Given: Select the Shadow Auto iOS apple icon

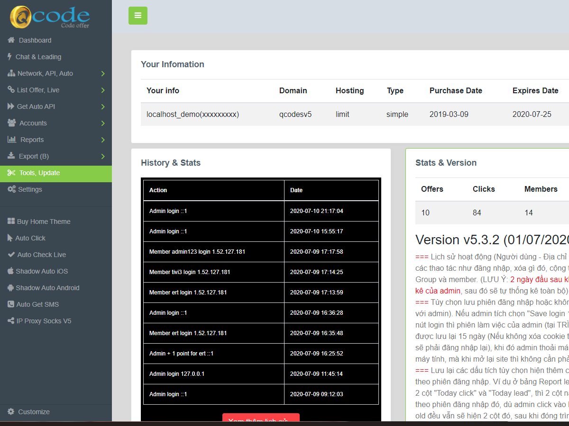Looking at the screenshot, I should tap(10, 271).
